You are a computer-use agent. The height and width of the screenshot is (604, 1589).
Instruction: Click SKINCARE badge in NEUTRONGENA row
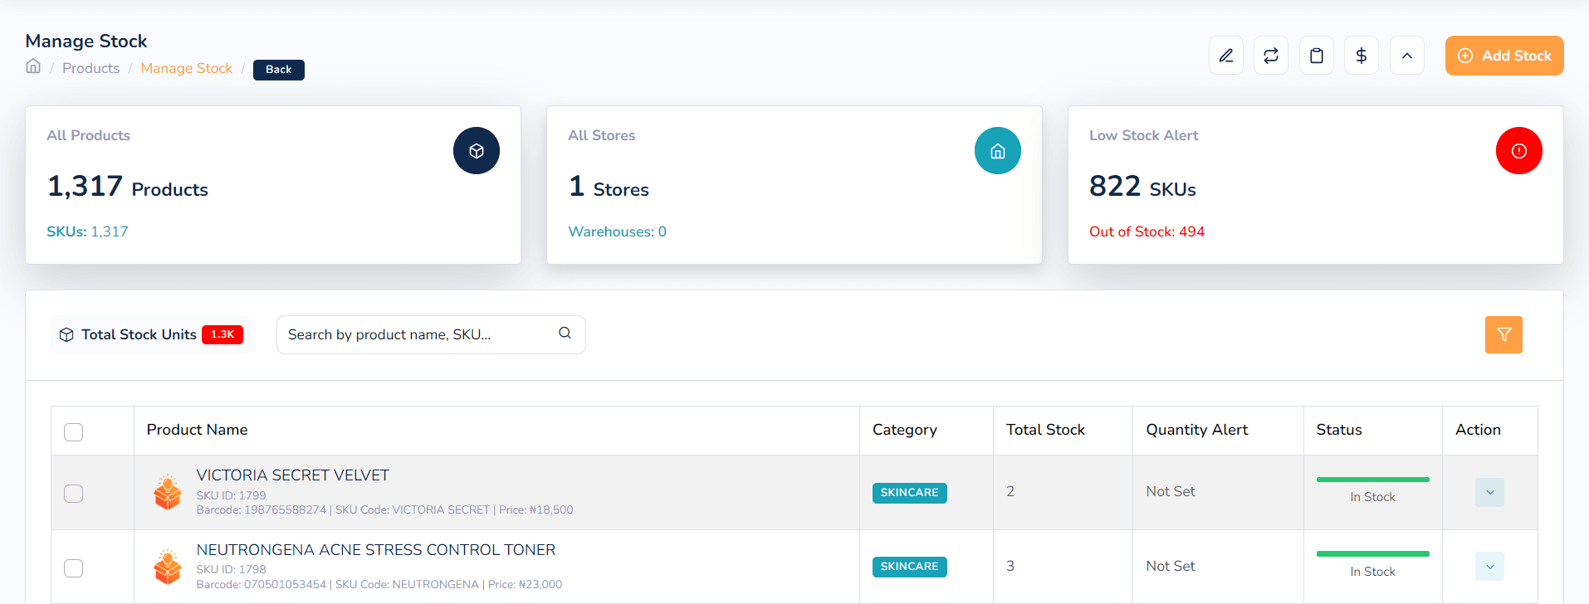[x=909, y=567]
